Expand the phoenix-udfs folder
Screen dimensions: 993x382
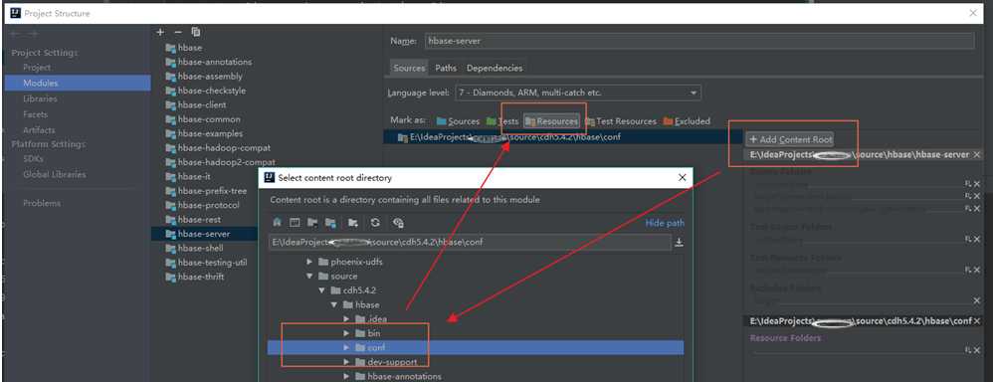309,262
